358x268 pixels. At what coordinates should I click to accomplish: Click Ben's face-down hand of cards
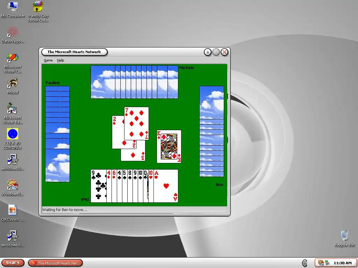click(212, 131)
